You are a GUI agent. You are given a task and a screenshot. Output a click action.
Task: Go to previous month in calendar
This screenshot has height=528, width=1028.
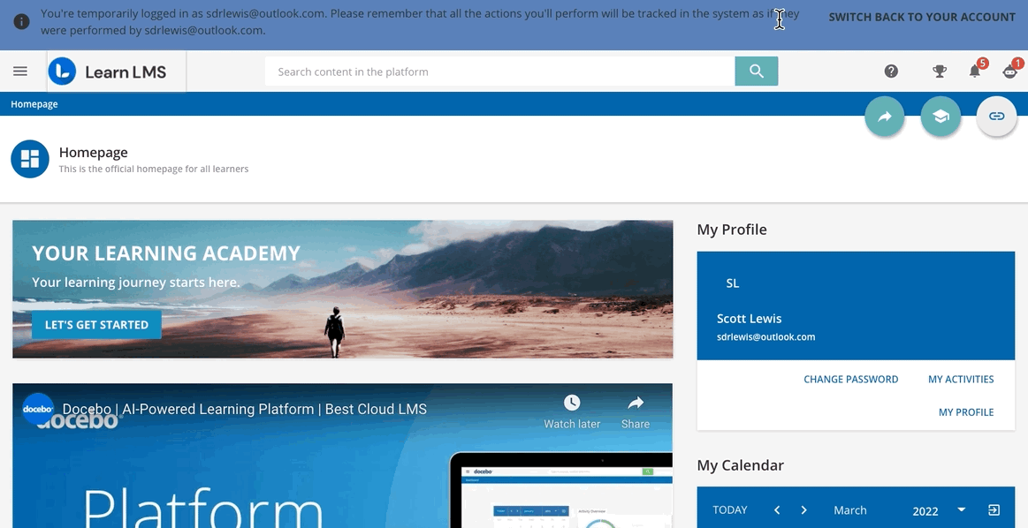(777, 510)
